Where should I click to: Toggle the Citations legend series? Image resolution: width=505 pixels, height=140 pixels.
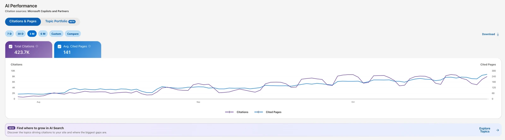tap(237, 112)
